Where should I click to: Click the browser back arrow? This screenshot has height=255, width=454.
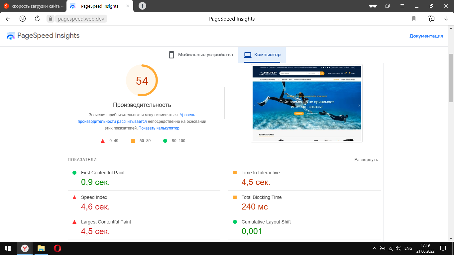(8, 19)
